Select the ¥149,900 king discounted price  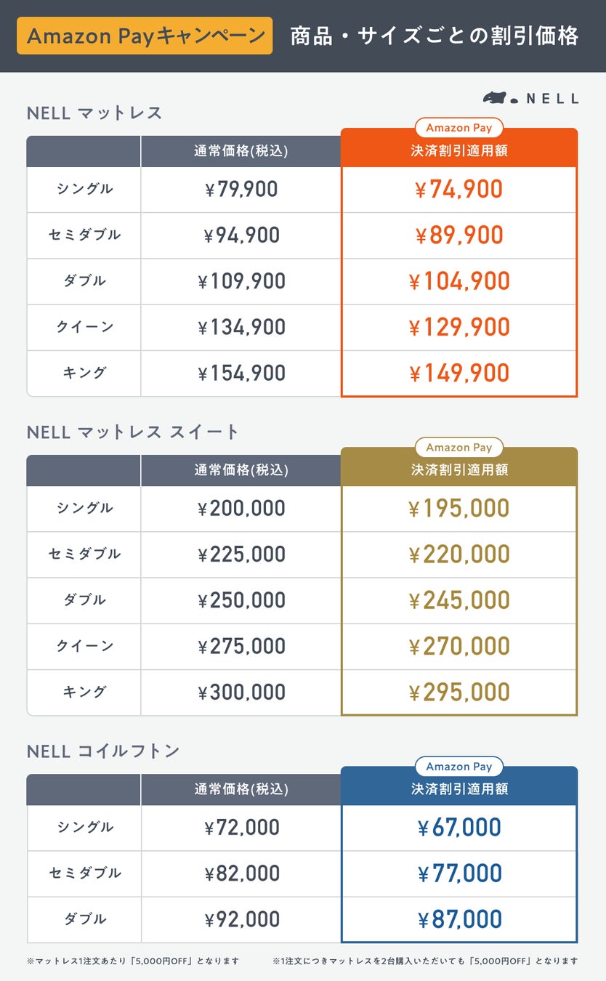[x=458, y=374]
